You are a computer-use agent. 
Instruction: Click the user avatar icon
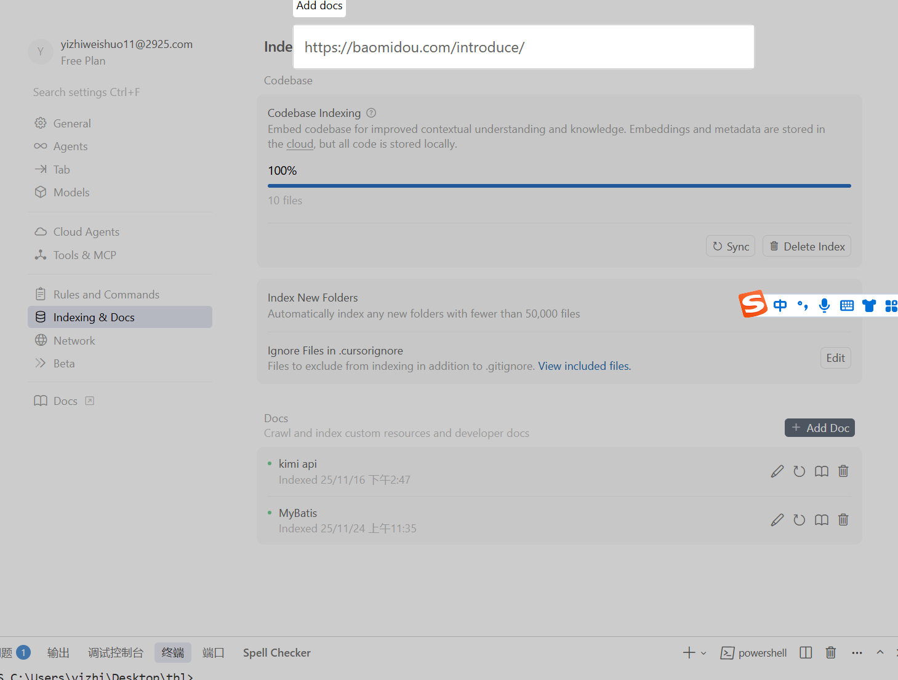click(x=41, y=52)
